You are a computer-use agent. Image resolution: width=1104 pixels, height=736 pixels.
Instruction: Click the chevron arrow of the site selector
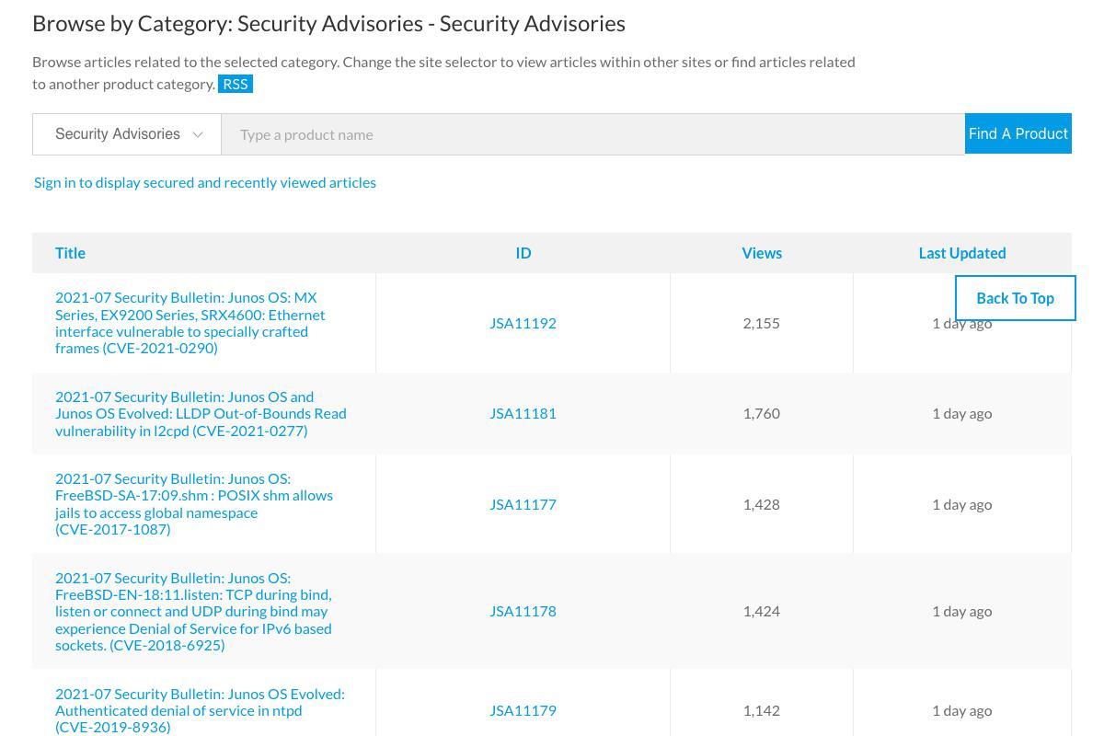(197, 135)
